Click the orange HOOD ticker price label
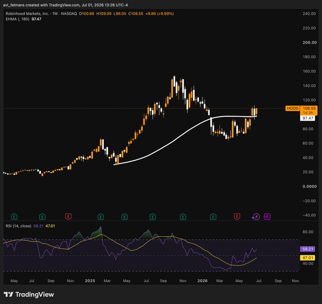This screenshot has width=322, height=304. coord(293,108)
